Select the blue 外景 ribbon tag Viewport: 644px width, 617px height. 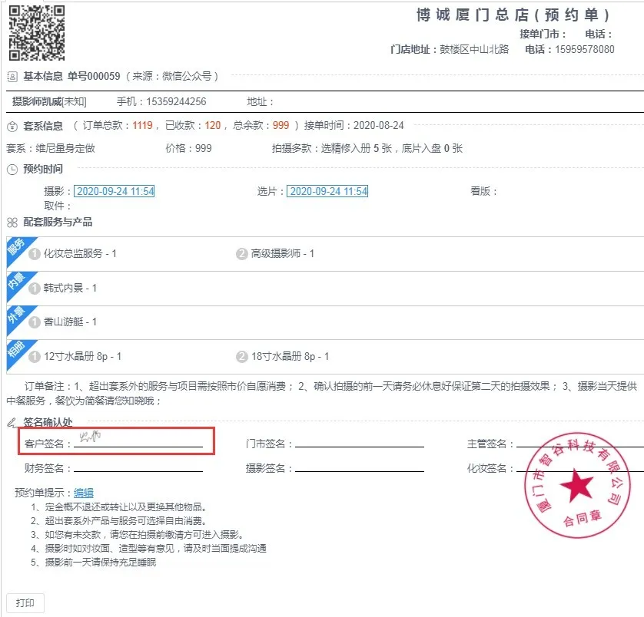[x=16, y=316]
